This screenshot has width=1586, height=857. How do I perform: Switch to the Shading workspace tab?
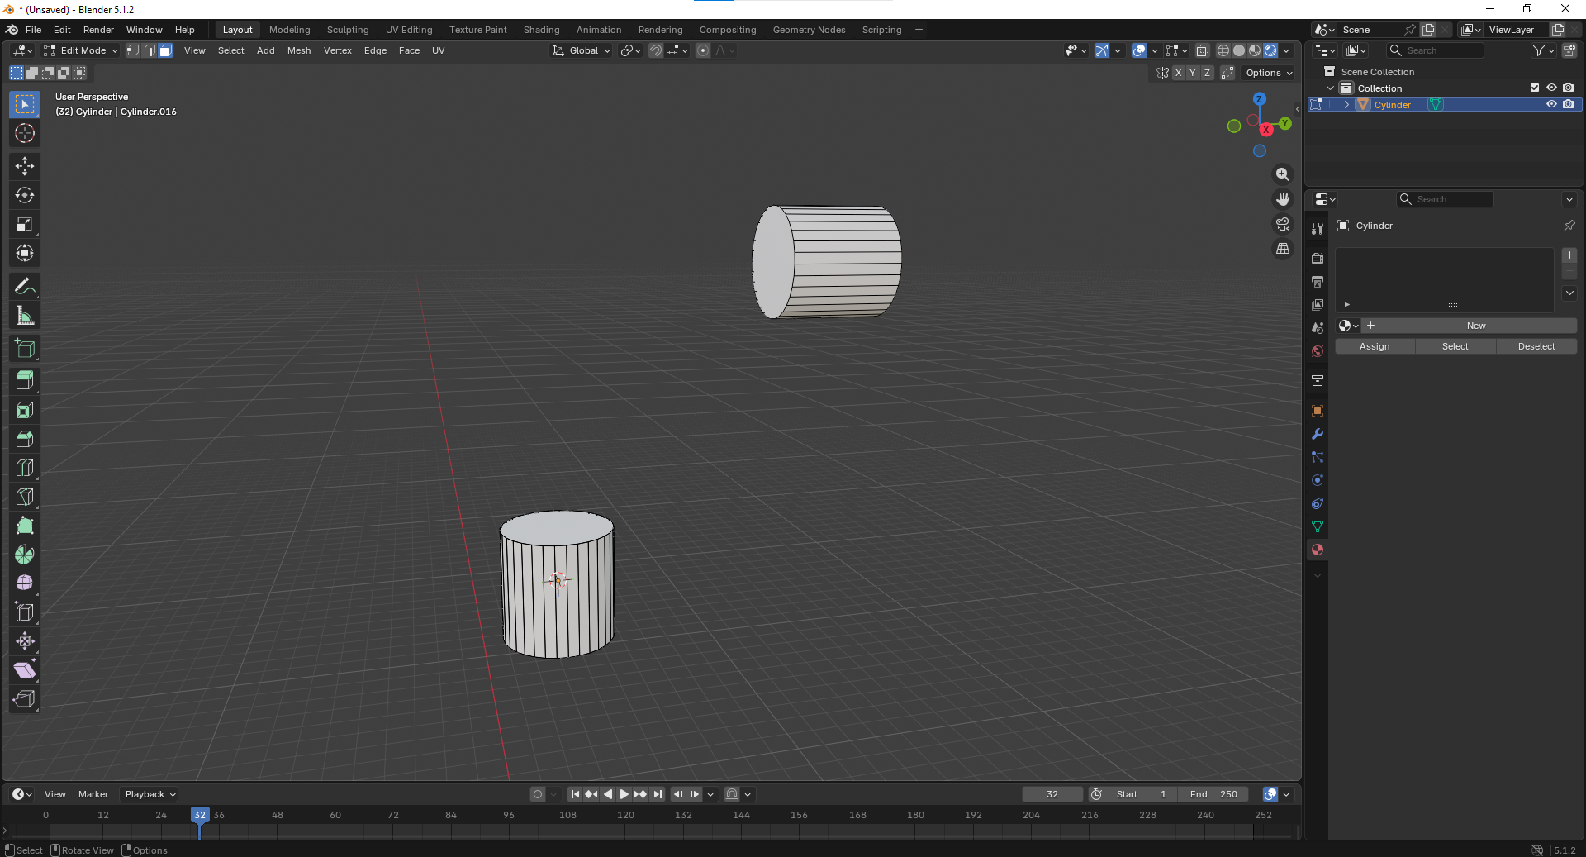coord(541,30)
